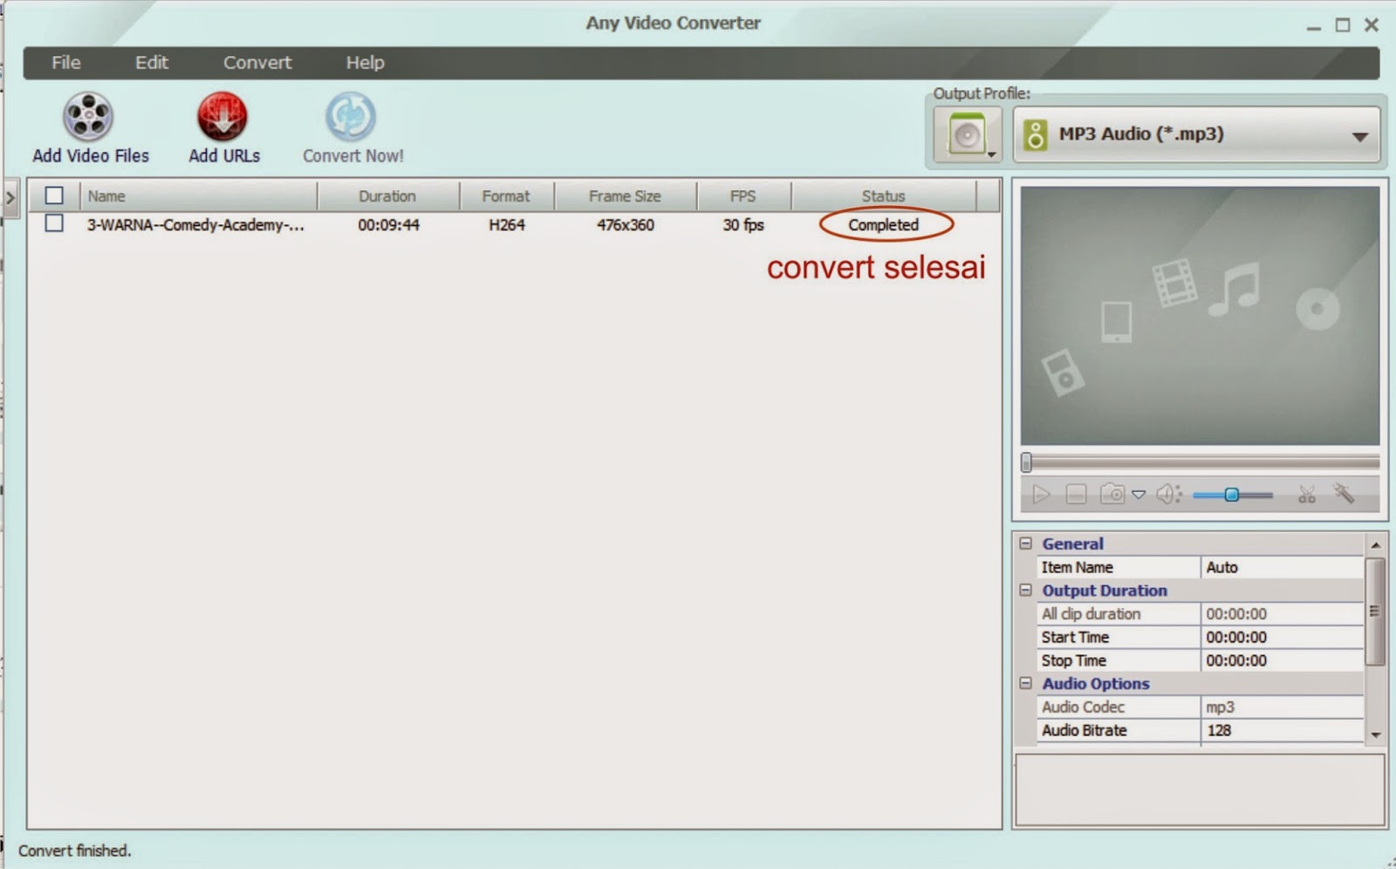Collapse the Output Duration section

[x=1026, y=591]
